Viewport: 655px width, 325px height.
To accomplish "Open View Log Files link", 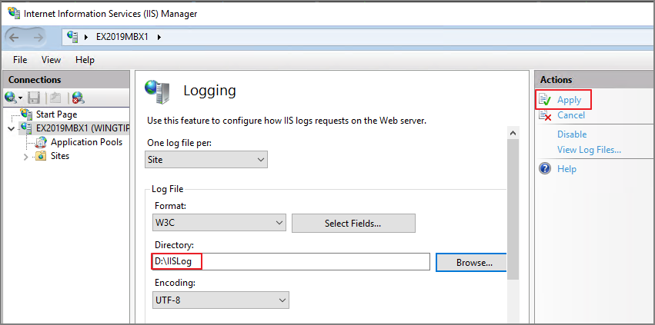I will point(589,150).
